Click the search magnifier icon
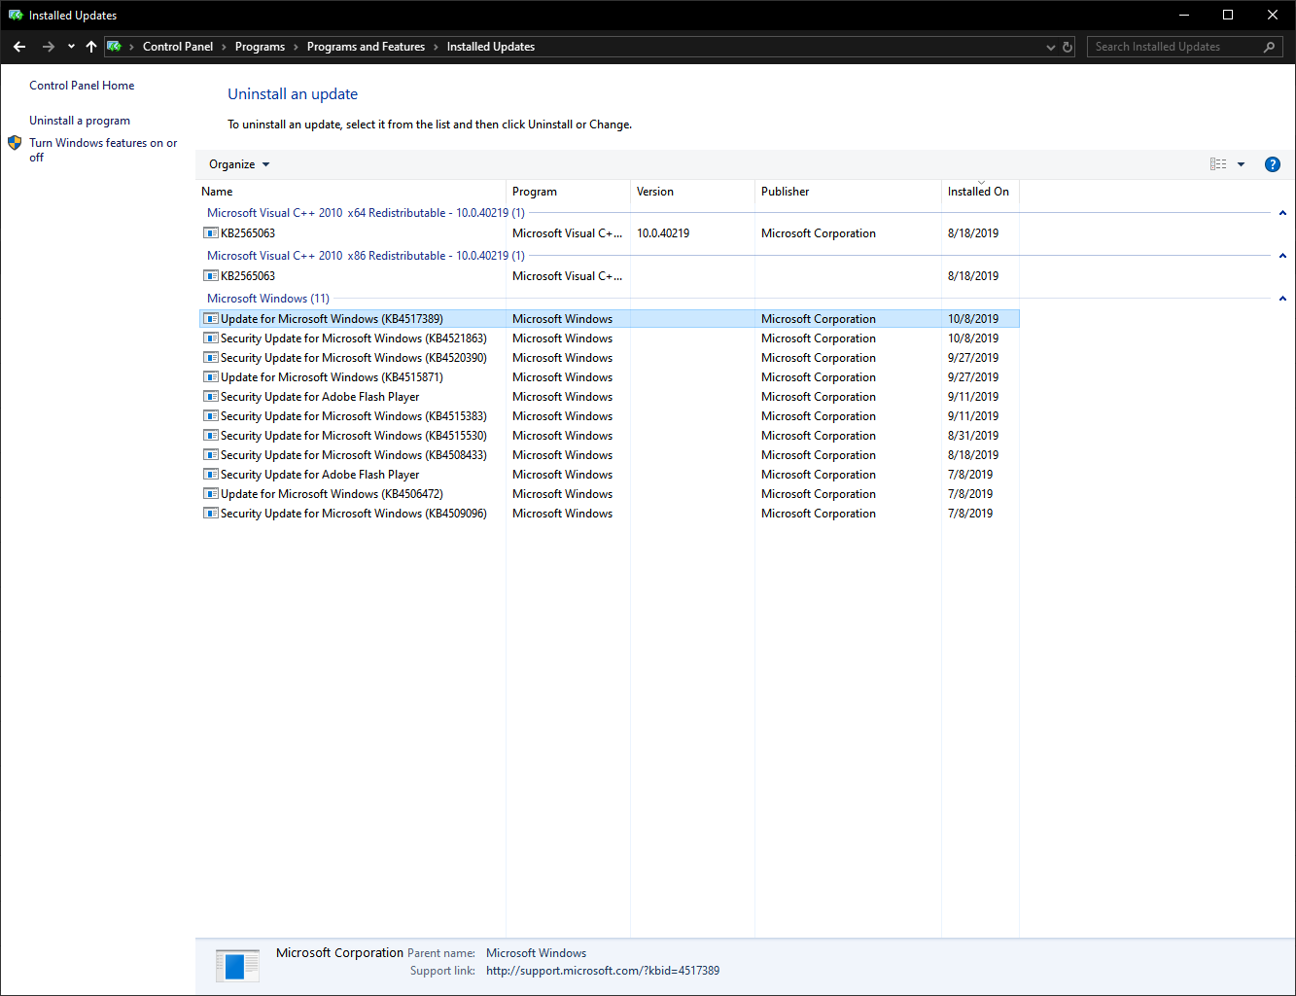 pos(1269,47)
